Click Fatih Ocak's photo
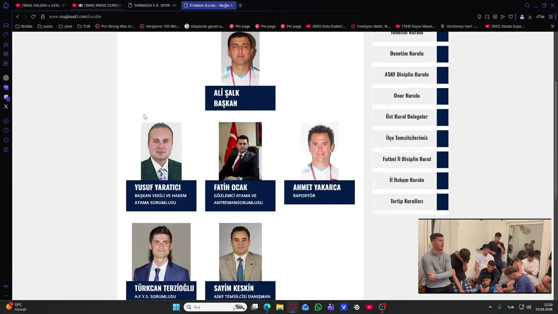 240,151
